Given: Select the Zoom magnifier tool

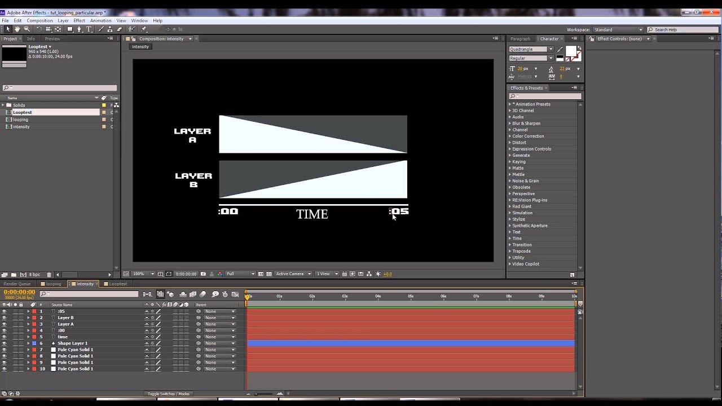Looking at the screenshot, I should (x=27, y=29).
